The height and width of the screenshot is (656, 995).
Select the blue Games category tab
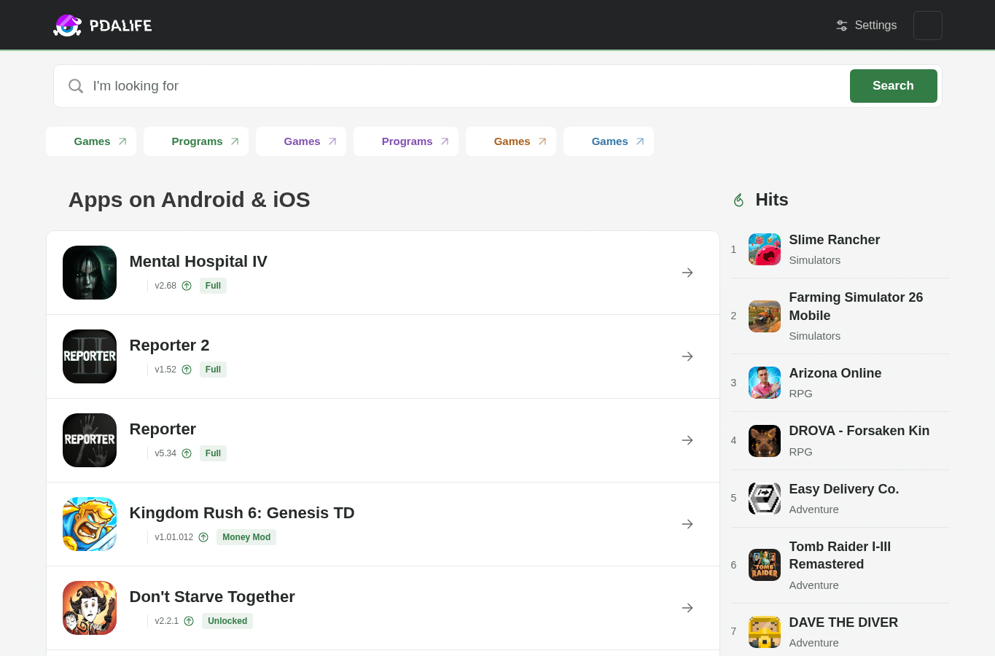pos(609,141)
